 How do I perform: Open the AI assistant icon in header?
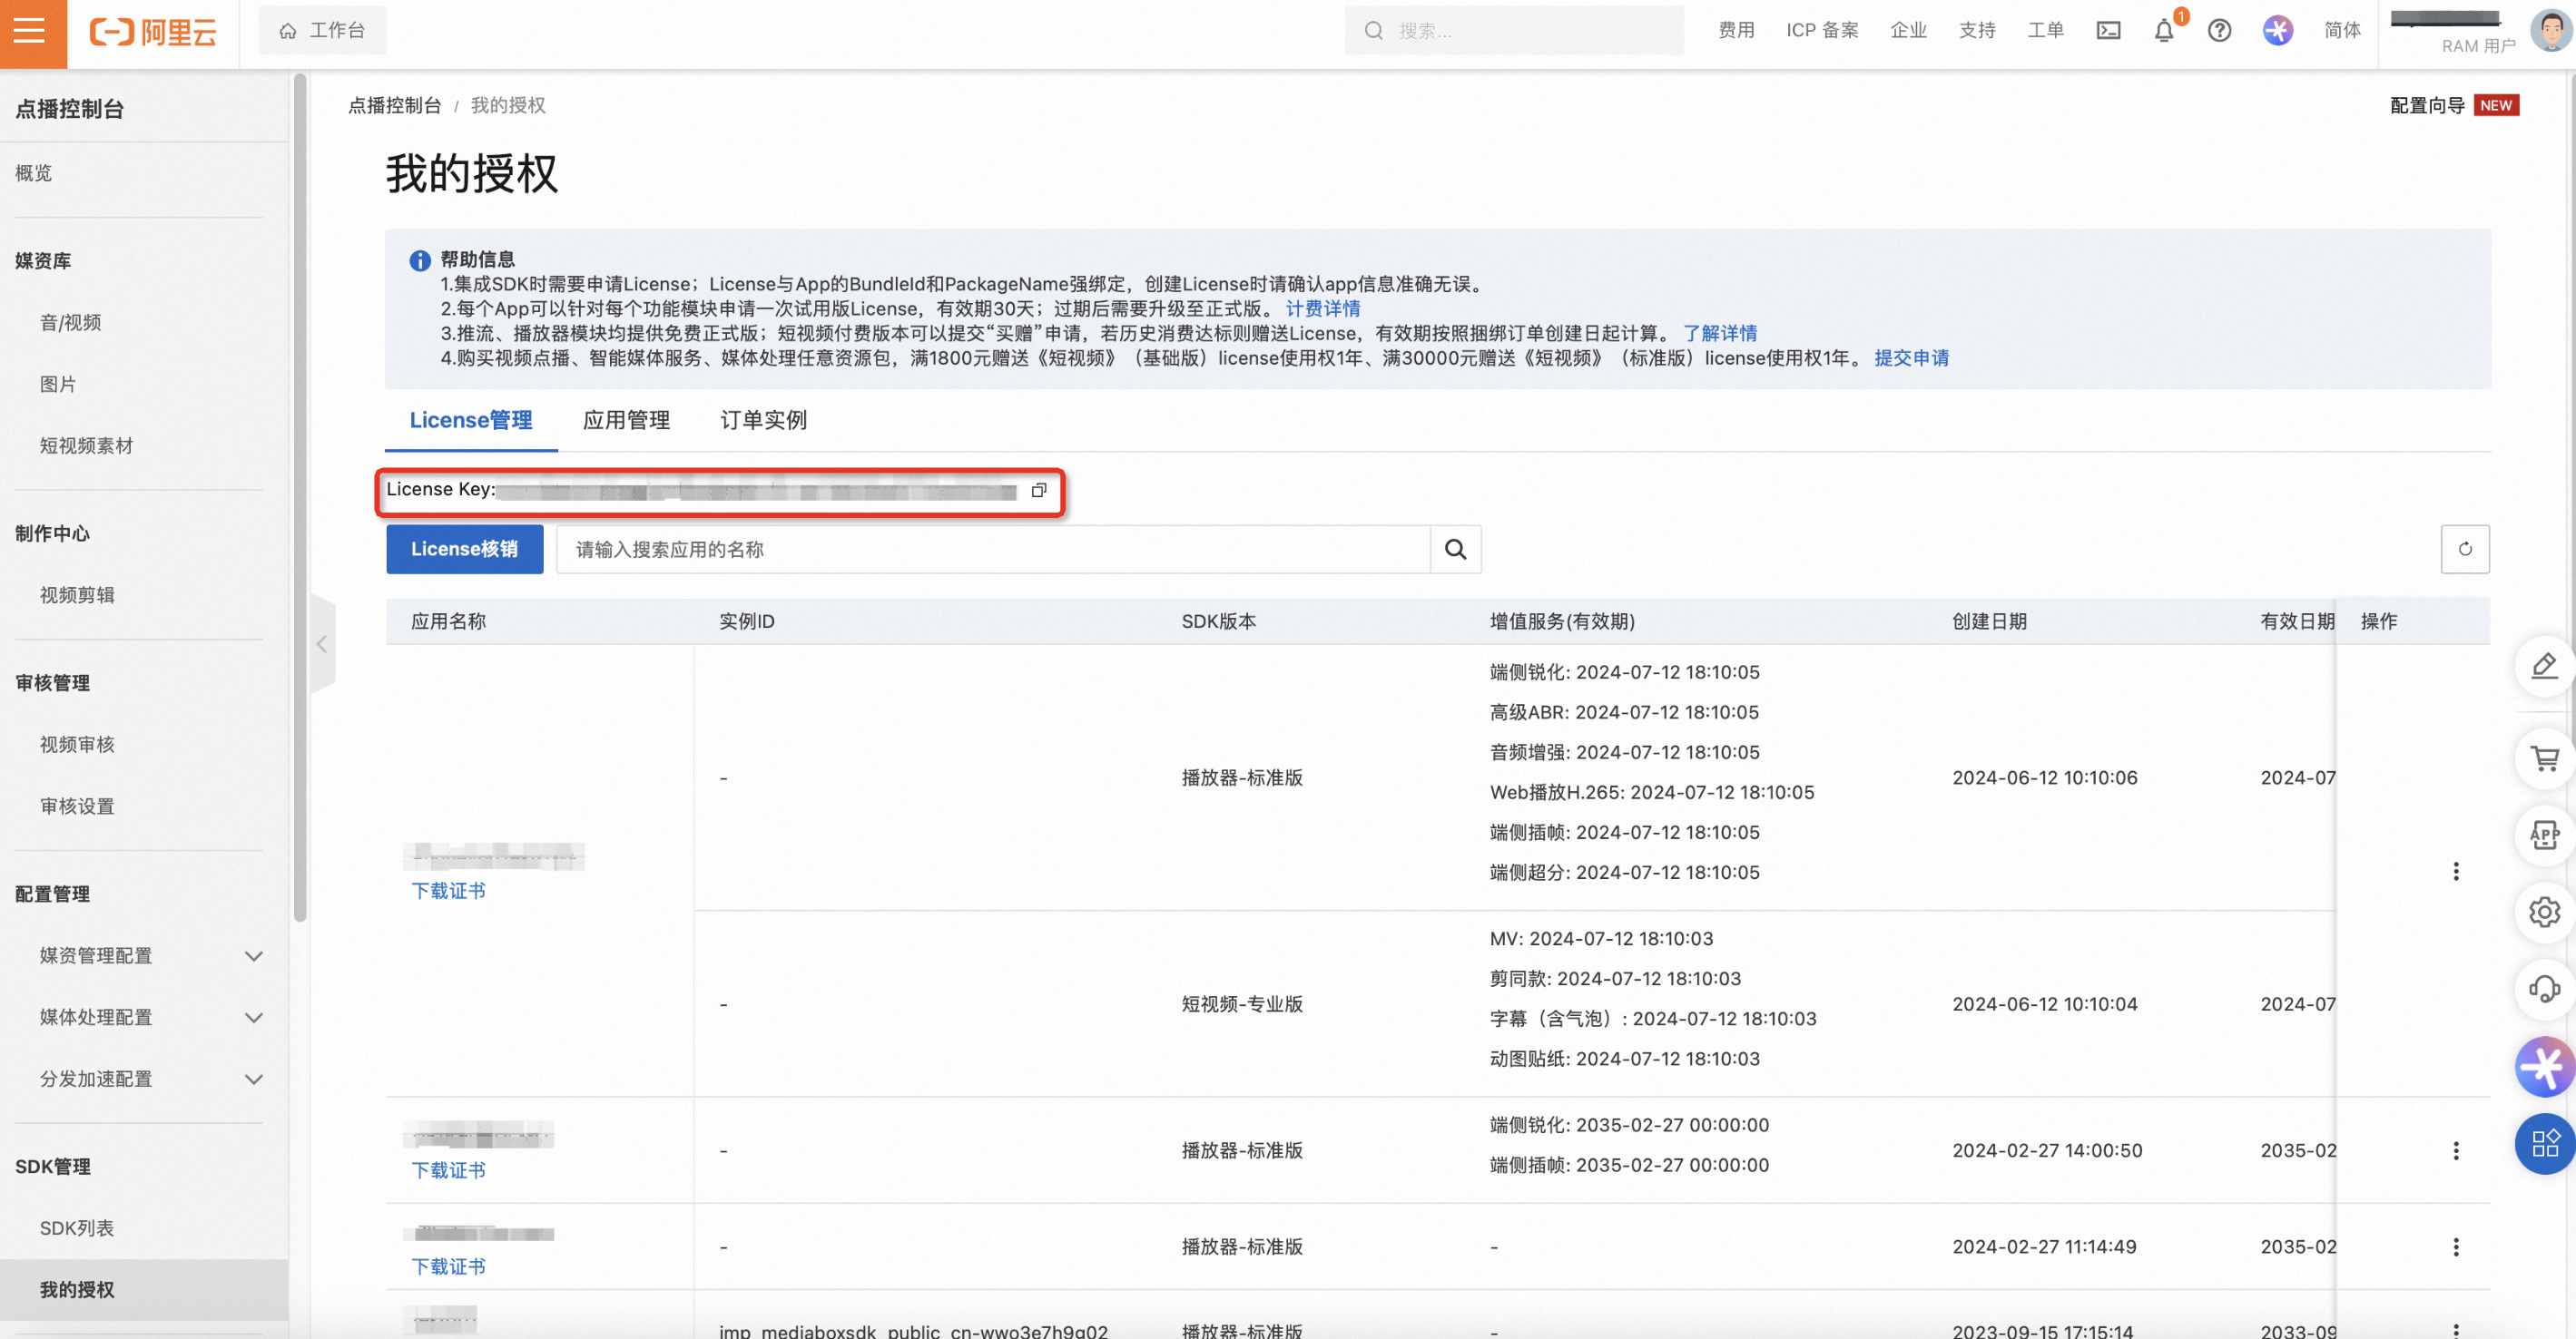tap(2277, 31)
